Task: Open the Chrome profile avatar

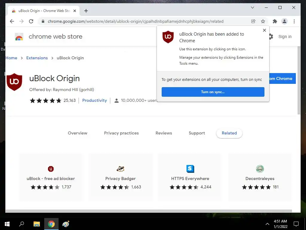Action: point(284,21)
